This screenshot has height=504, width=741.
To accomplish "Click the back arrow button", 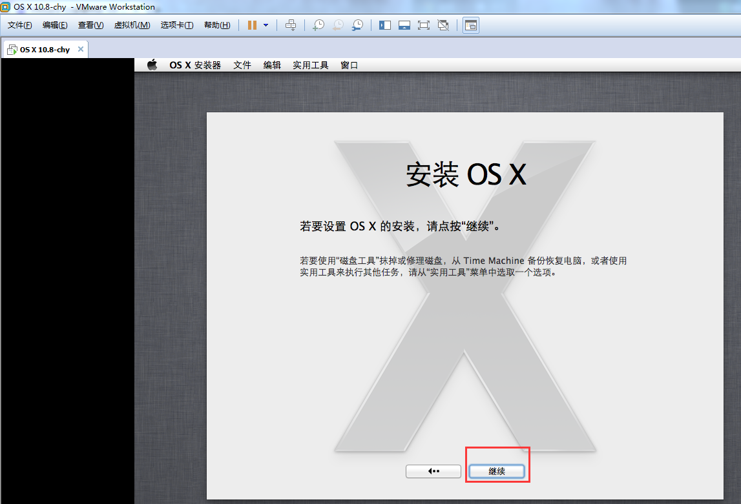I will pos(433,471).
